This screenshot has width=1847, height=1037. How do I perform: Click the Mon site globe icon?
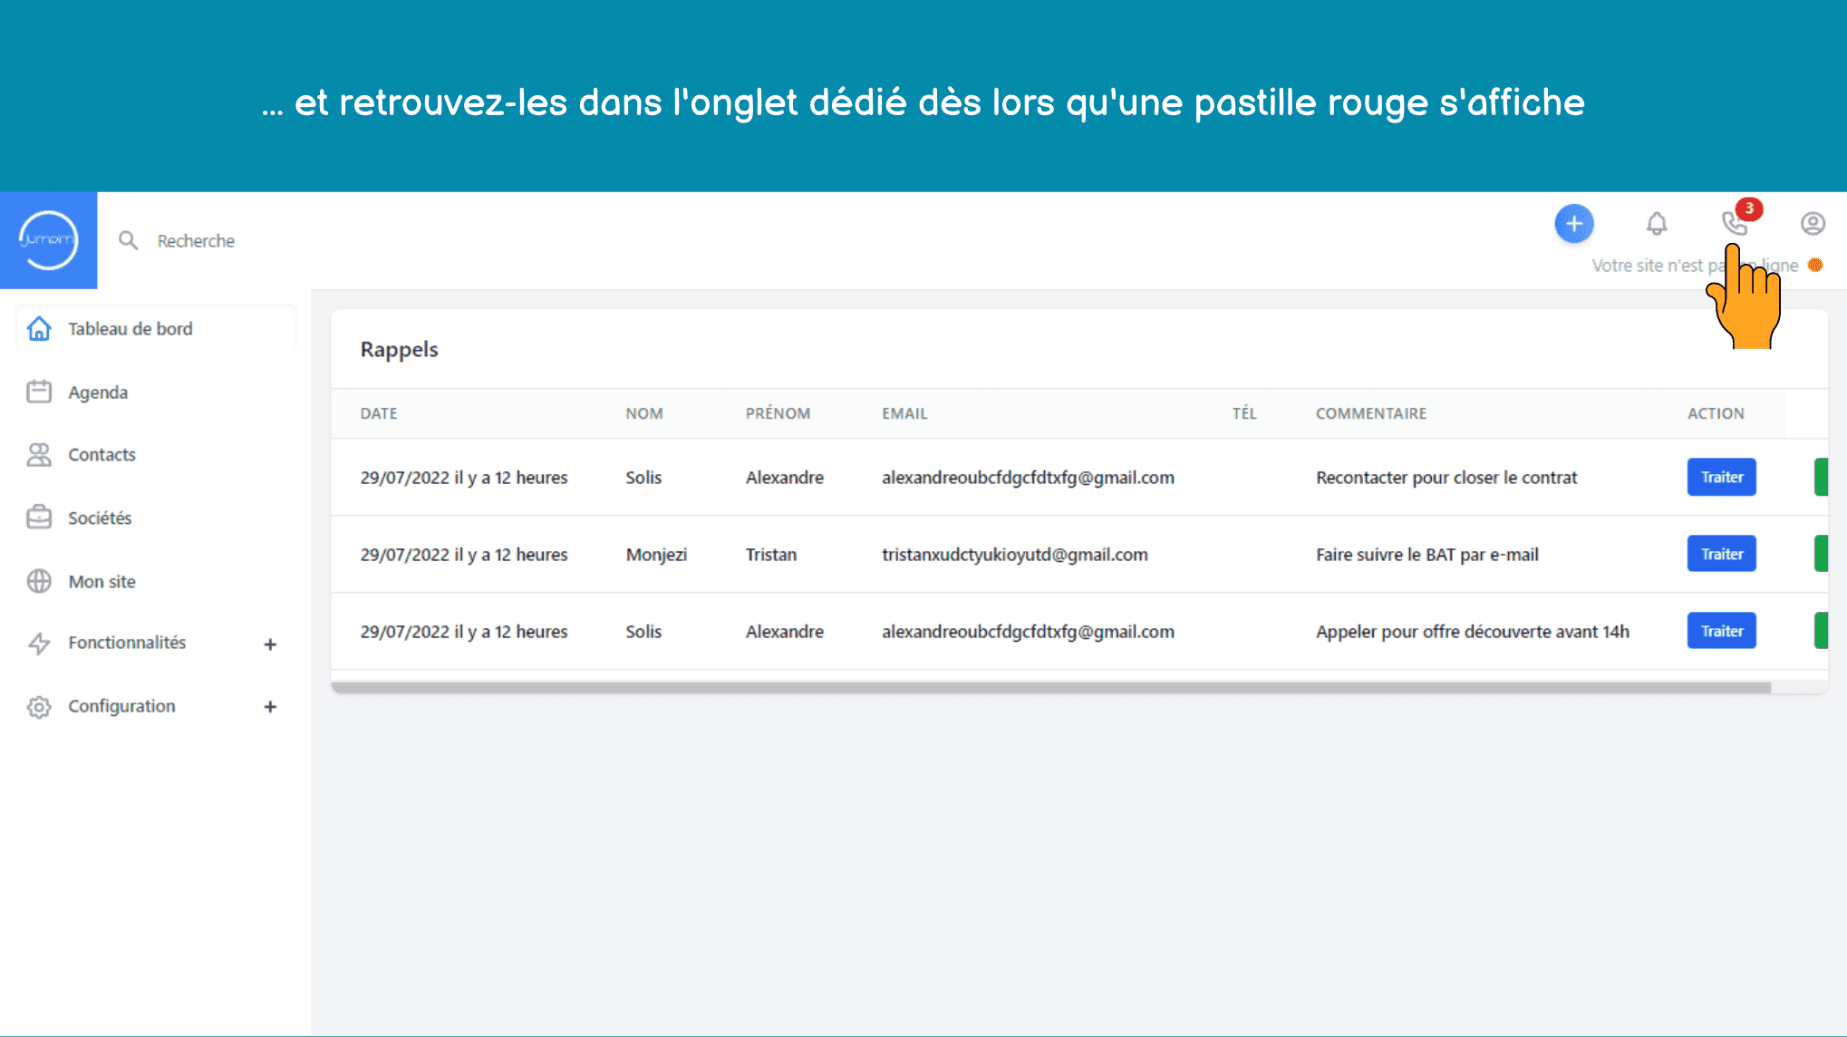tap(39, 581)
